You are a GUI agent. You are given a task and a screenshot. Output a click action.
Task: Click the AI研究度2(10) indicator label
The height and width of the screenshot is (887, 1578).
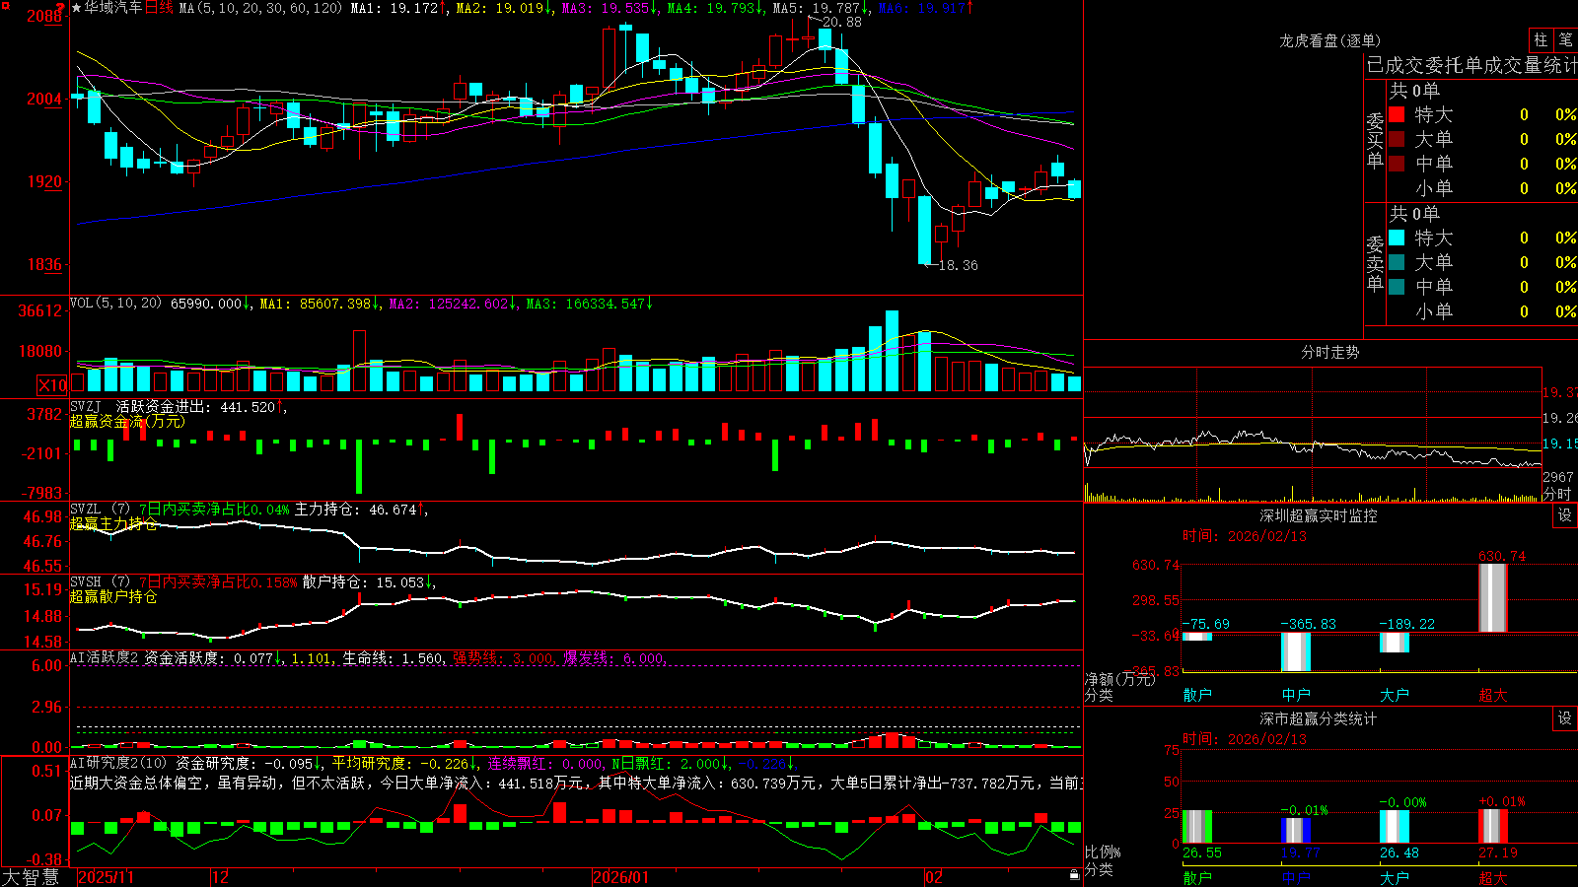[x=118, y=763]
